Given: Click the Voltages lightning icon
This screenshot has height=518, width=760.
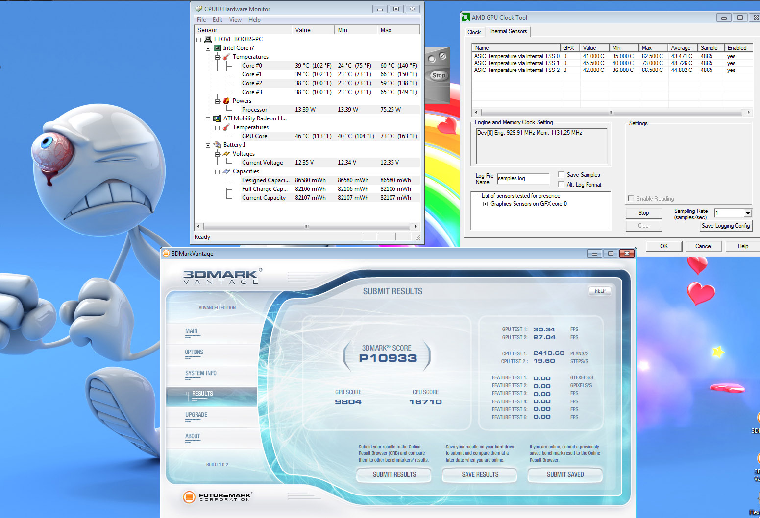Looking at the screenshot, I should coord(226,154).
